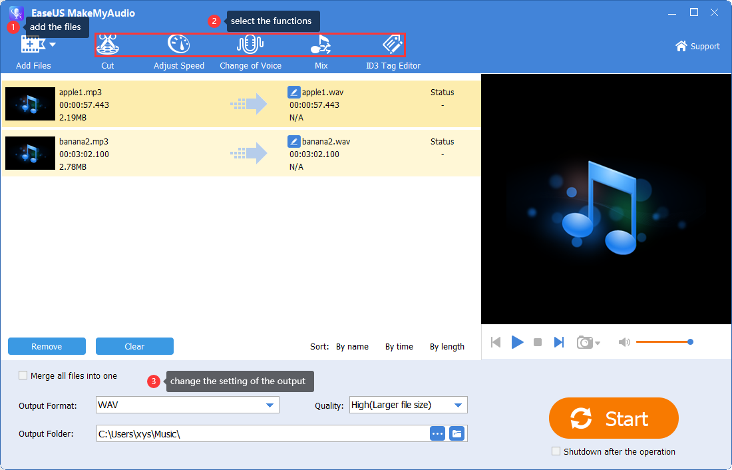The image size is (732, 470).
Task: Click the 00:00:57.443 source duration of apple1.mp3
Action: [x=84, y=105]
